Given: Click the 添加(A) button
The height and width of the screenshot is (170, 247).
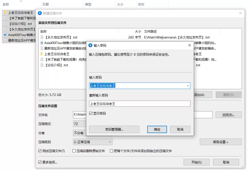Looking at the screenshot, I should 203,95.
